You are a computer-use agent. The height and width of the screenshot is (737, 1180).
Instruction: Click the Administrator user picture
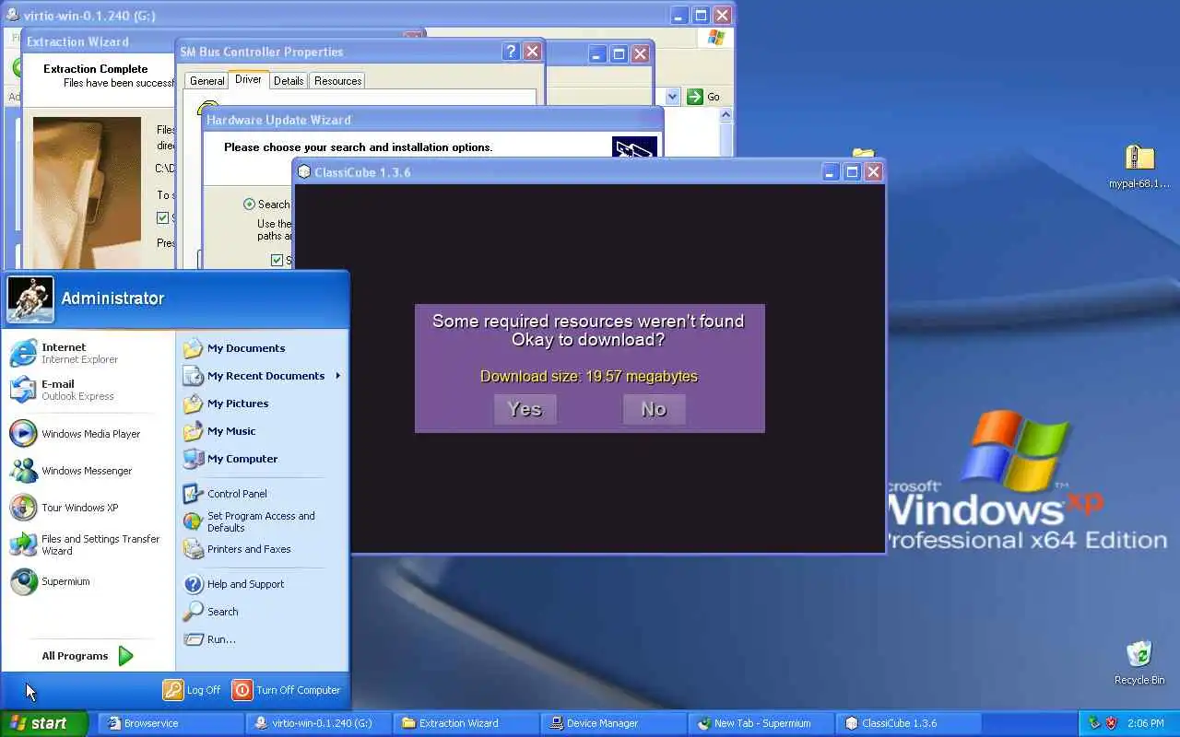pyautogui.click(x=29, y=299)
